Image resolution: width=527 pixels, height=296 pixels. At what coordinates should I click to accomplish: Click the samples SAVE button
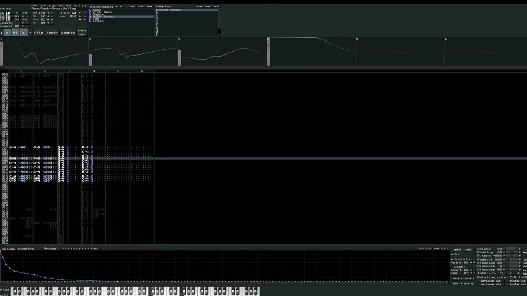click(x=216, y=7)
